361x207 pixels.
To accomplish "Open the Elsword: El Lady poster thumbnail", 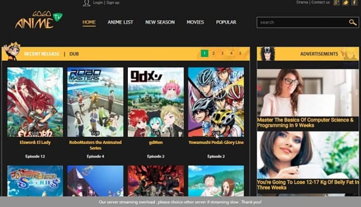I will [35, 102].
